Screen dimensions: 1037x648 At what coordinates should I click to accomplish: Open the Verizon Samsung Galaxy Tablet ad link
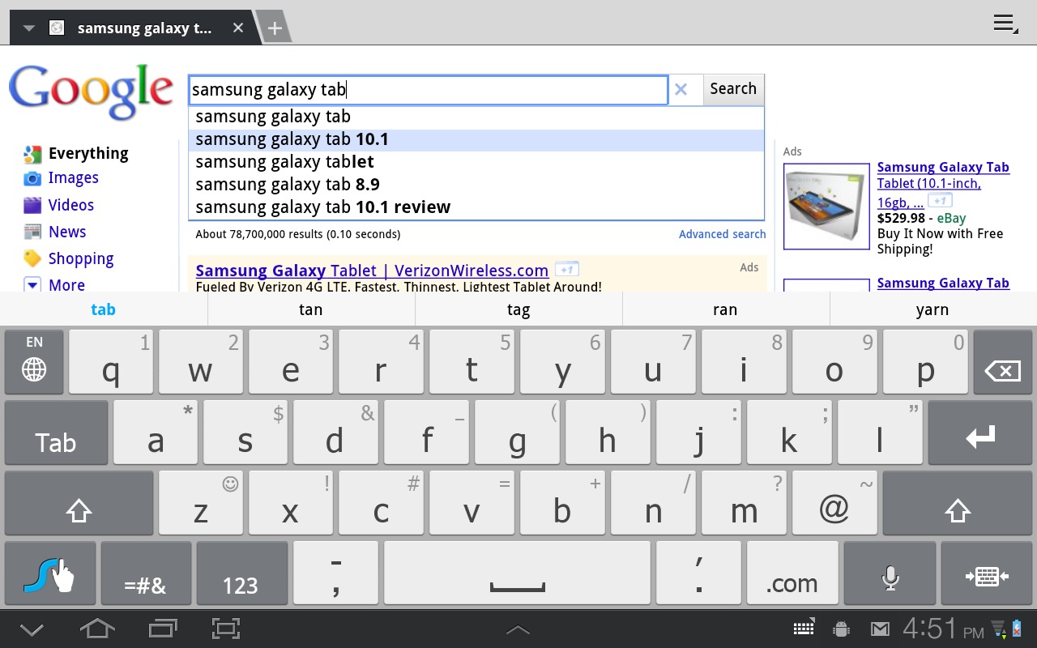pyautogui.click(x=372, y=271)
